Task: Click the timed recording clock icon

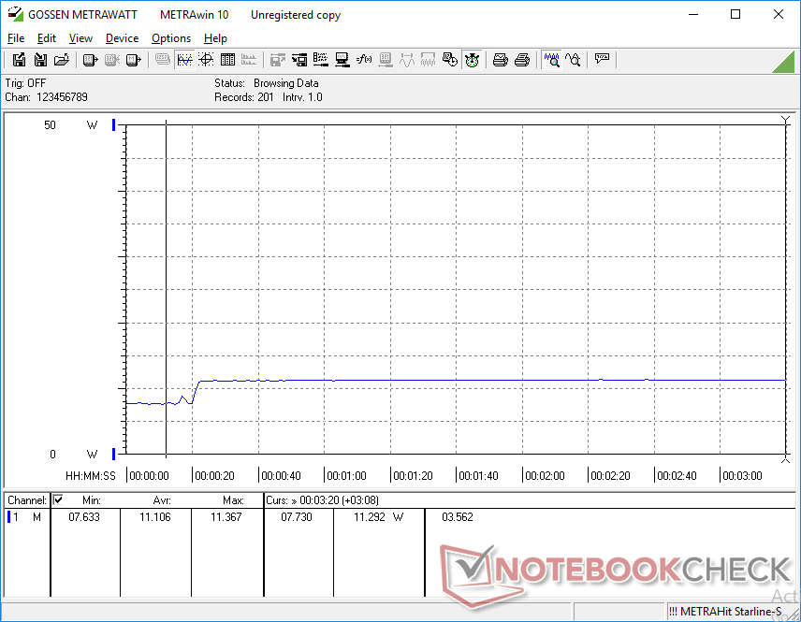Action: pyautogui.click(x=450, y=60)
